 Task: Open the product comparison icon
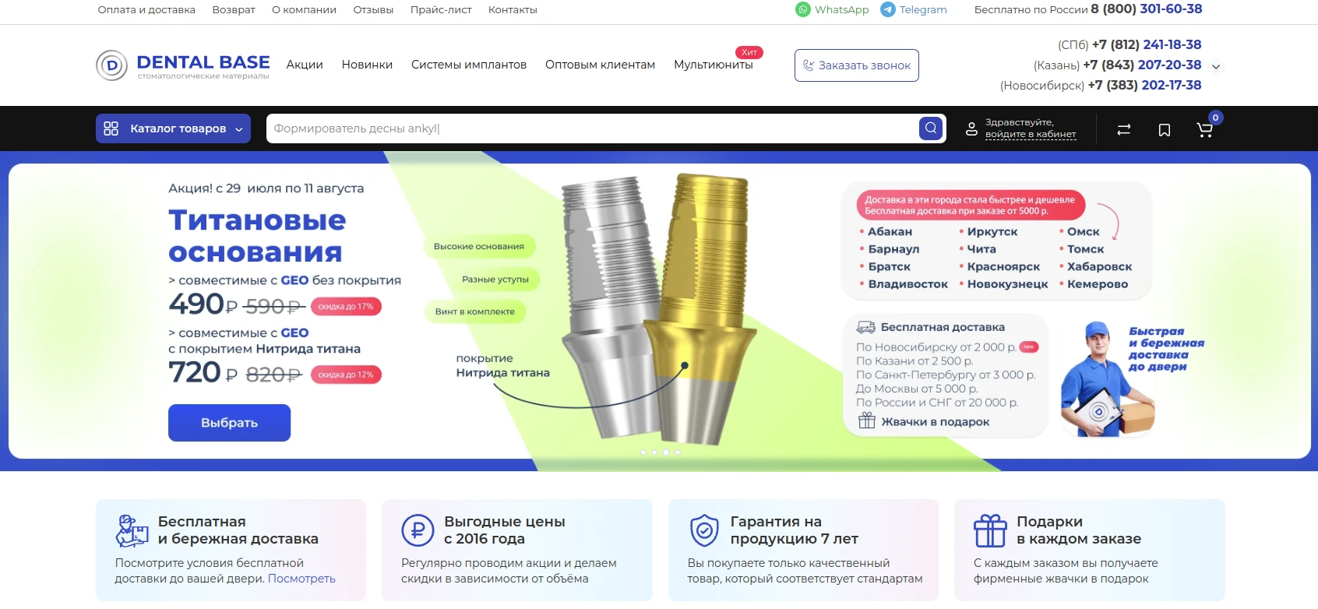click(1123, 130)
